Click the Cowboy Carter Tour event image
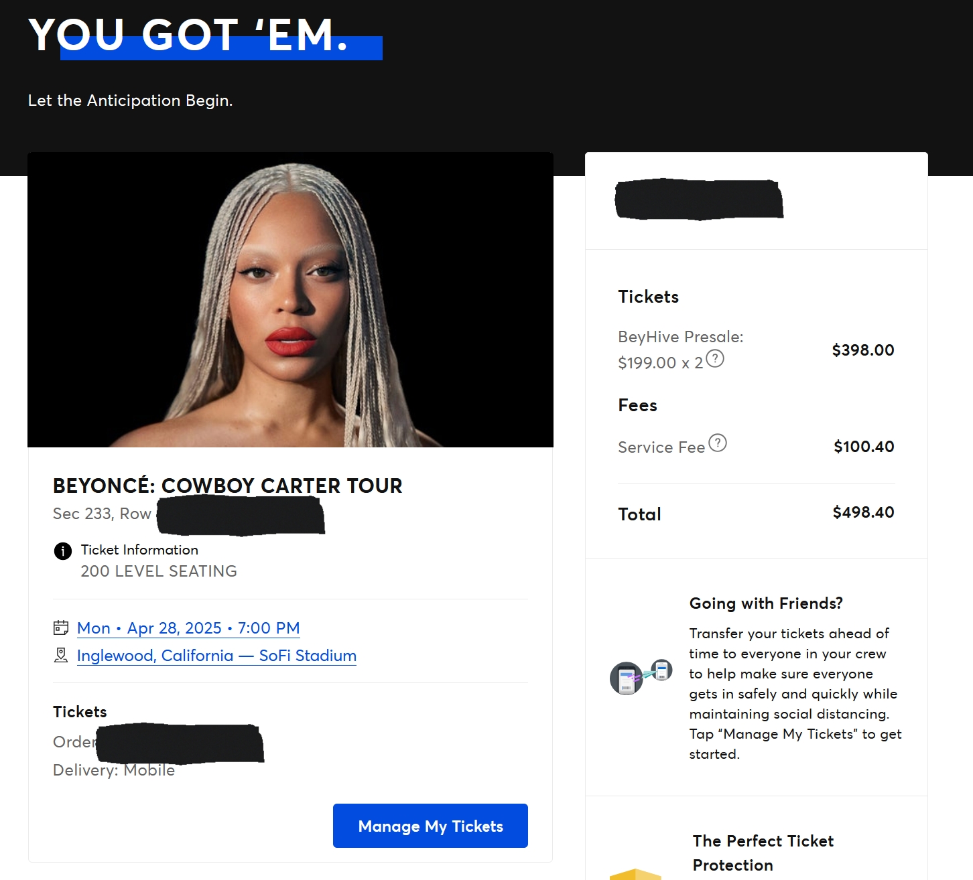This screenshot has width=973, height=880. click(290, 299)
